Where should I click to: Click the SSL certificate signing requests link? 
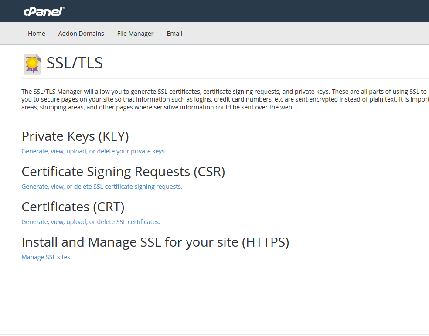tap(102, 186)
